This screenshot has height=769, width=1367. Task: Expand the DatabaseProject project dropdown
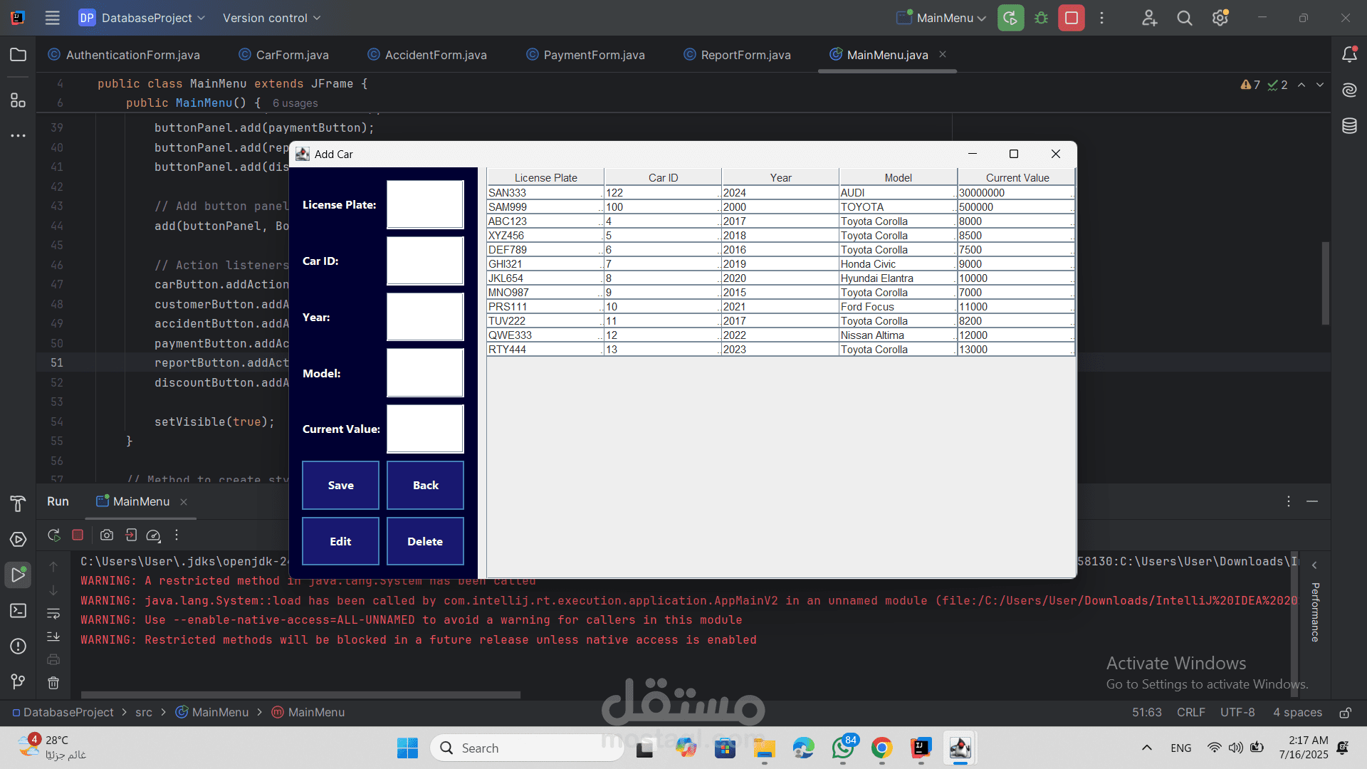coord(142,18)
